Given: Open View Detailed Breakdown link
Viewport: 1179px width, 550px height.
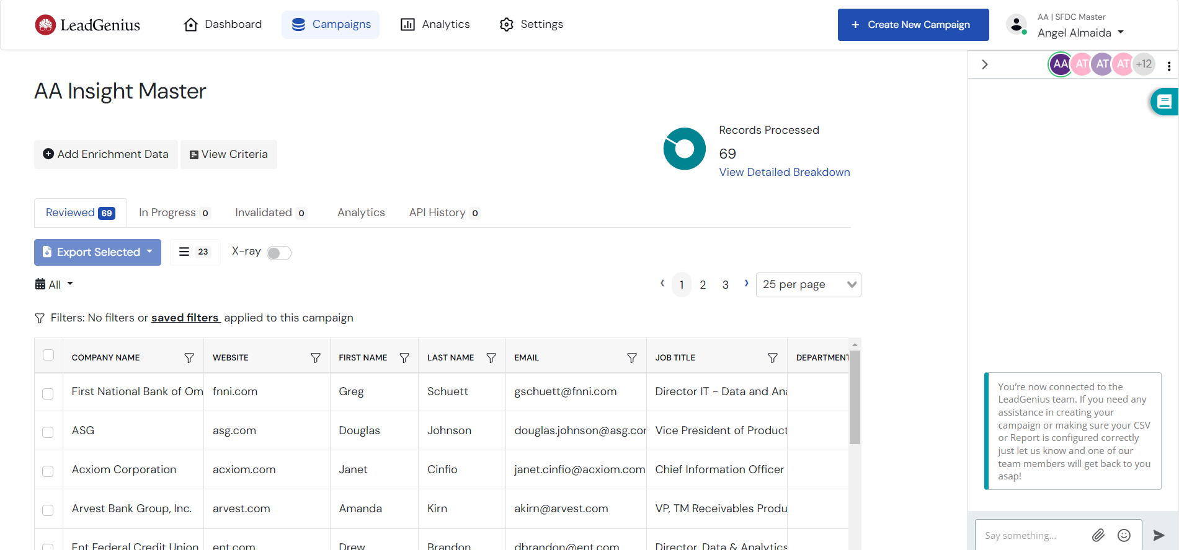Looking at the screenshot, I should (x=785, y=172).
